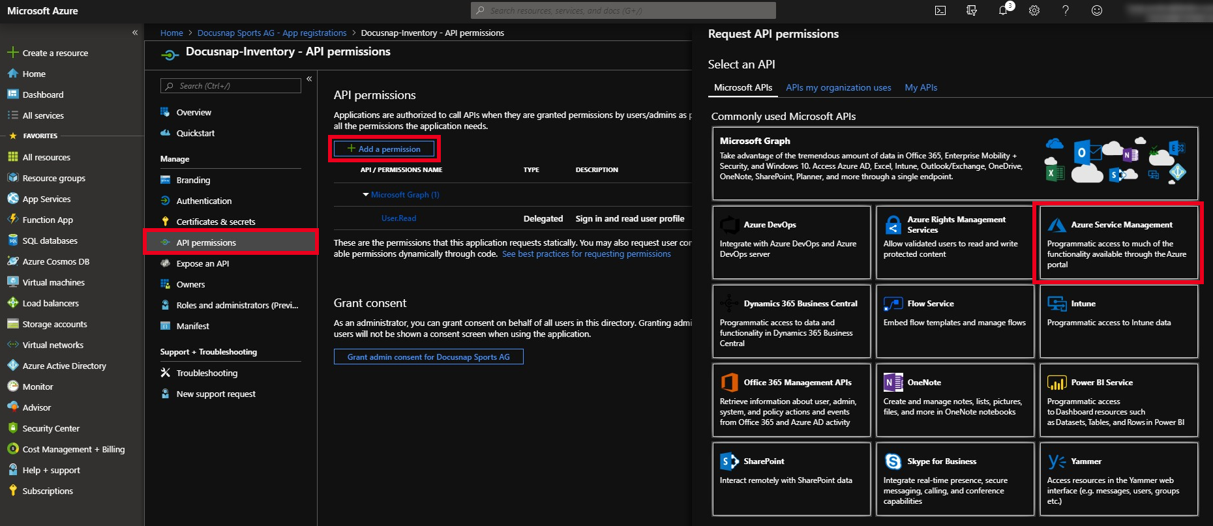Open User.Read permission link
This screenshot has height=526, width=1213.
pyautogui.click(x=398, y=218)
